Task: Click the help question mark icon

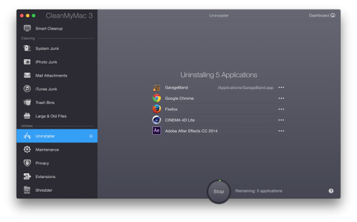Action: (x=331, y=191)
